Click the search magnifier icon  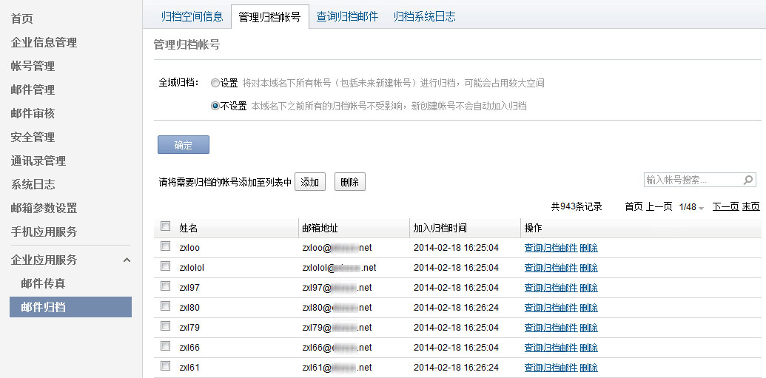(x=748, y=180)
